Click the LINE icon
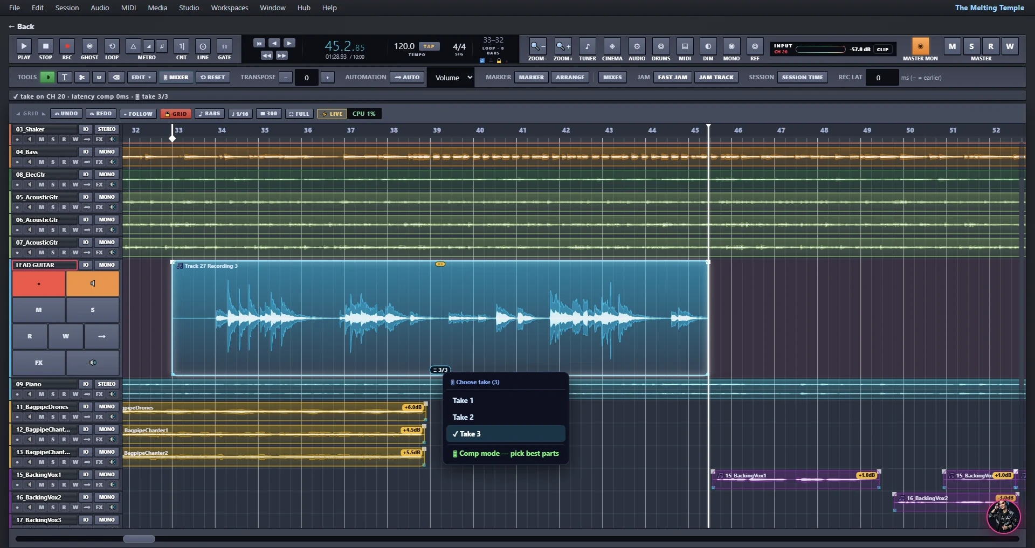The height and width of the screenshot is (548, 1035). point(203,46)
